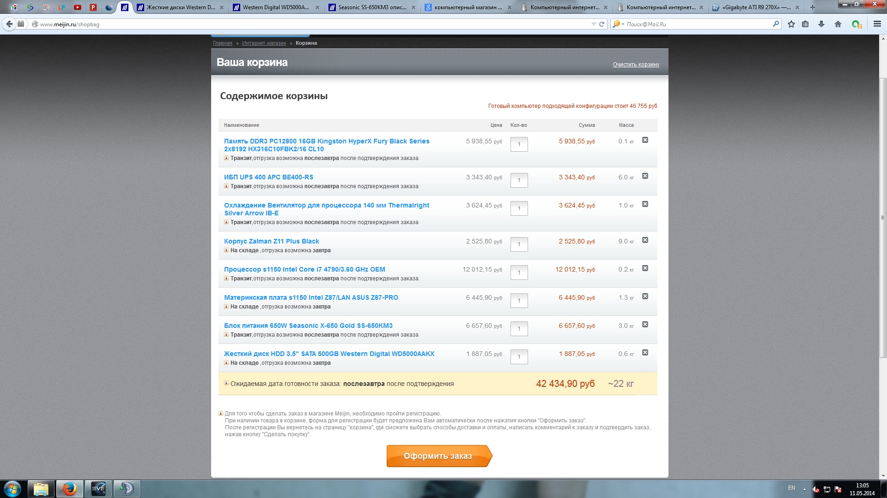Open the EVE taskbar icon
Viewport: 887px width, 498px height.
pos(98,489)
